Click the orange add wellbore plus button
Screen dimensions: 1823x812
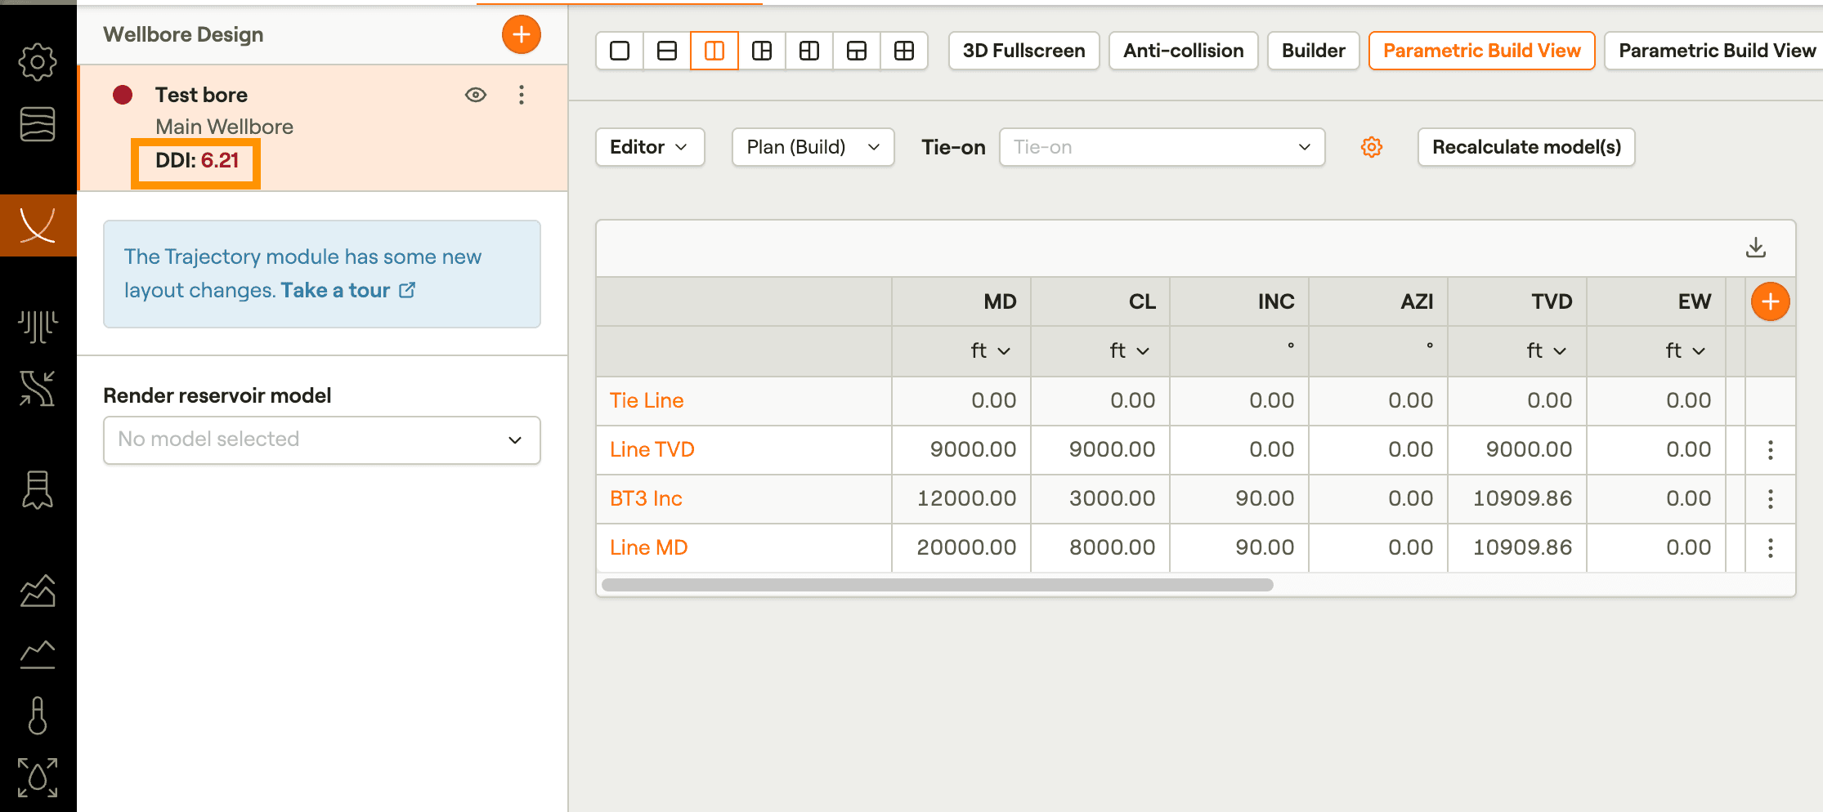[521, 34]
